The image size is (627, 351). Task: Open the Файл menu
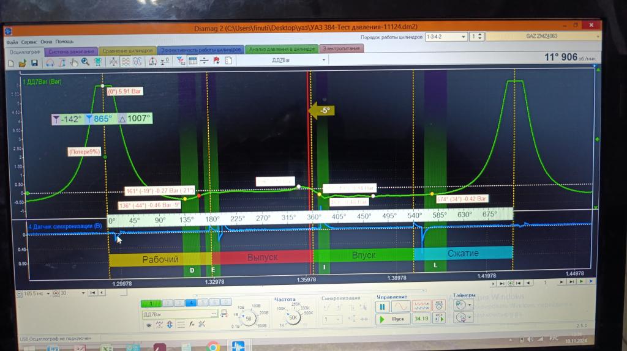pos(12,42)
